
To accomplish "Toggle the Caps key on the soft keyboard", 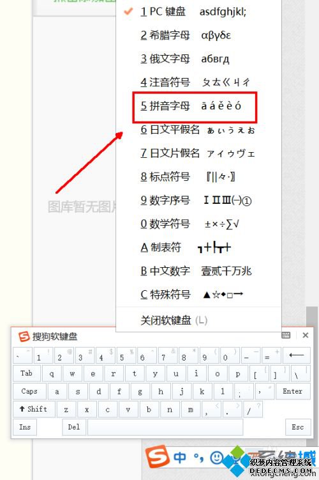I will [x=29, y=391].
